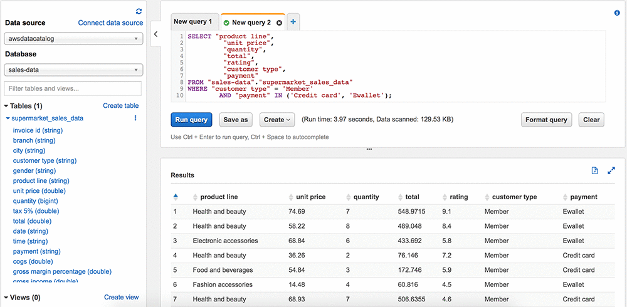627x307 pixels.
Task: Select the unit price (double) column
Action: pos(39,190)
